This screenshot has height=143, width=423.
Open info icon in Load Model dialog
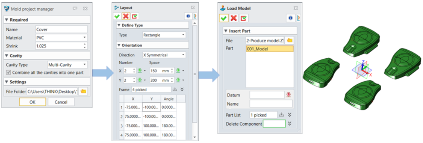(290, 18)
